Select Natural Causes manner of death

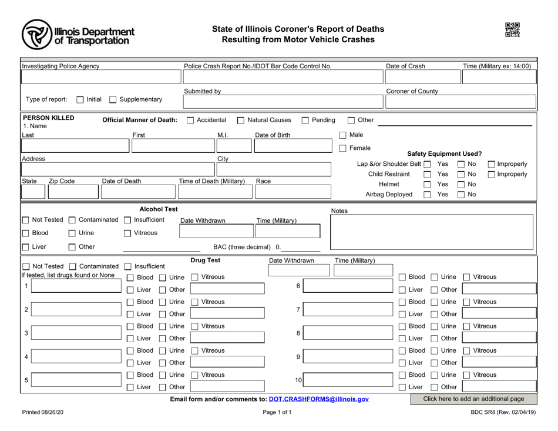click(x=240, y=120)
